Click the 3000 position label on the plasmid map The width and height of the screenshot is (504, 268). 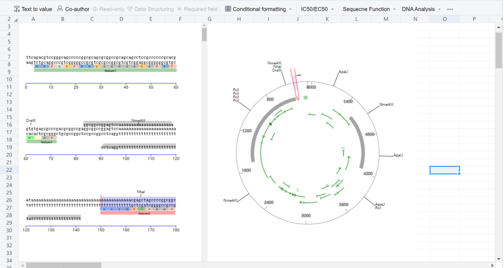[x=306, y=216]
